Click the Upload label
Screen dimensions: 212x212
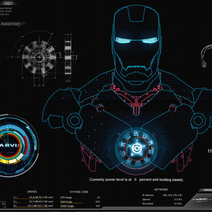pyautogui.click(x=146, y=200)
